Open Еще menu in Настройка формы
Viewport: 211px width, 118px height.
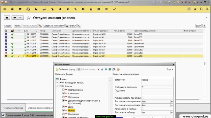coord(170,69)
